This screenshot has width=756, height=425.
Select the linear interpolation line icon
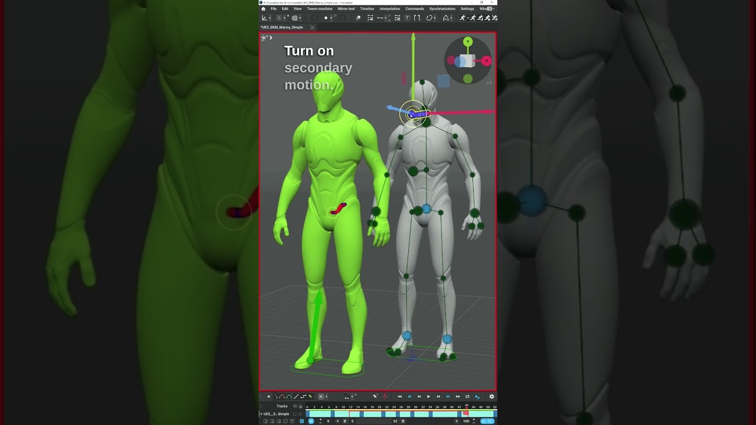tap(296, 397)
